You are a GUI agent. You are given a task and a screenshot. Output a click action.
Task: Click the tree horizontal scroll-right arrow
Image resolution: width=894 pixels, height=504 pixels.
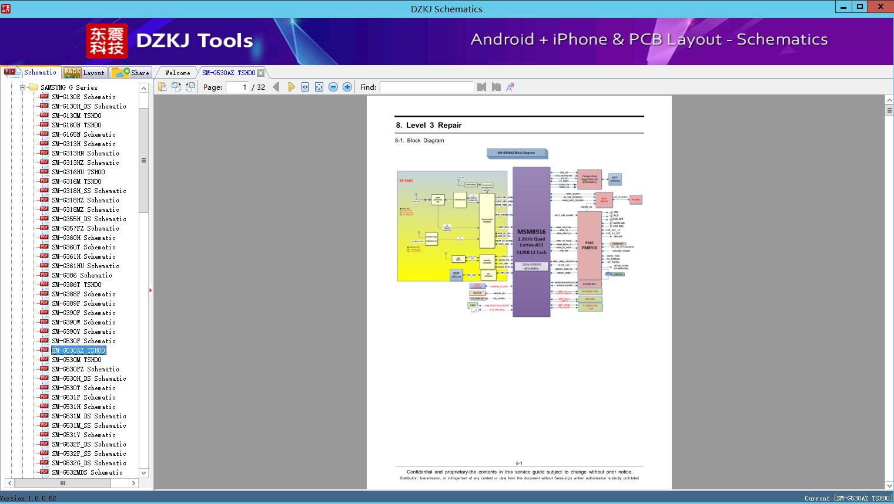click(133, 483)
